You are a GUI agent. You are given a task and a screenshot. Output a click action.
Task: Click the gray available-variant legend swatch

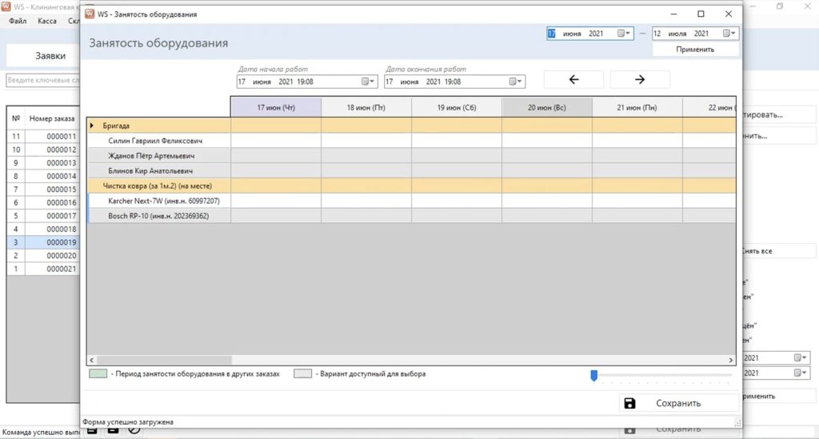[302, 373]
